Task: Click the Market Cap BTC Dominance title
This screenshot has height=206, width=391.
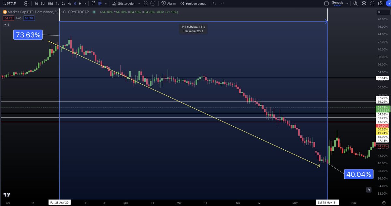Action: point(33,12)
